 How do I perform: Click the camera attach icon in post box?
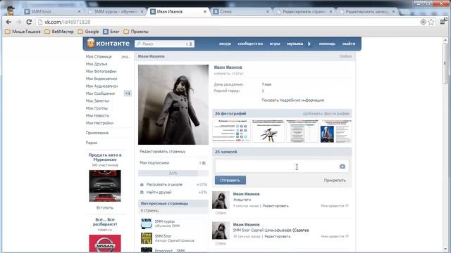[342, 167]
